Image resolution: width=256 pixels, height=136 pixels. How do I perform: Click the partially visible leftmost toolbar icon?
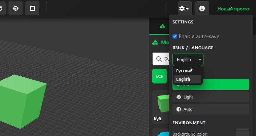coord(2,8)
